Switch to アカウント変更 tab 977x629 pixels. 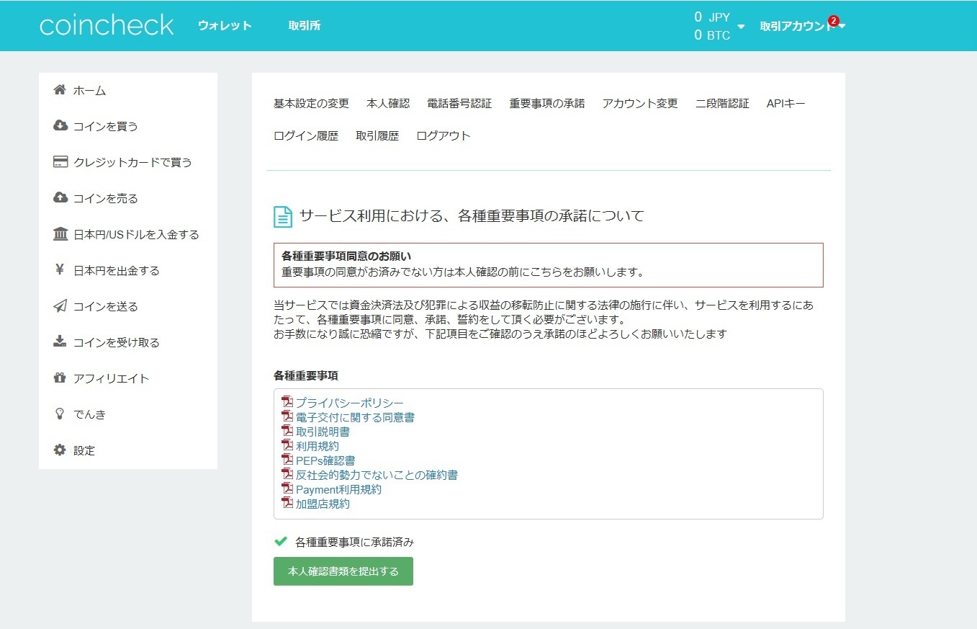tap(640, 103)
